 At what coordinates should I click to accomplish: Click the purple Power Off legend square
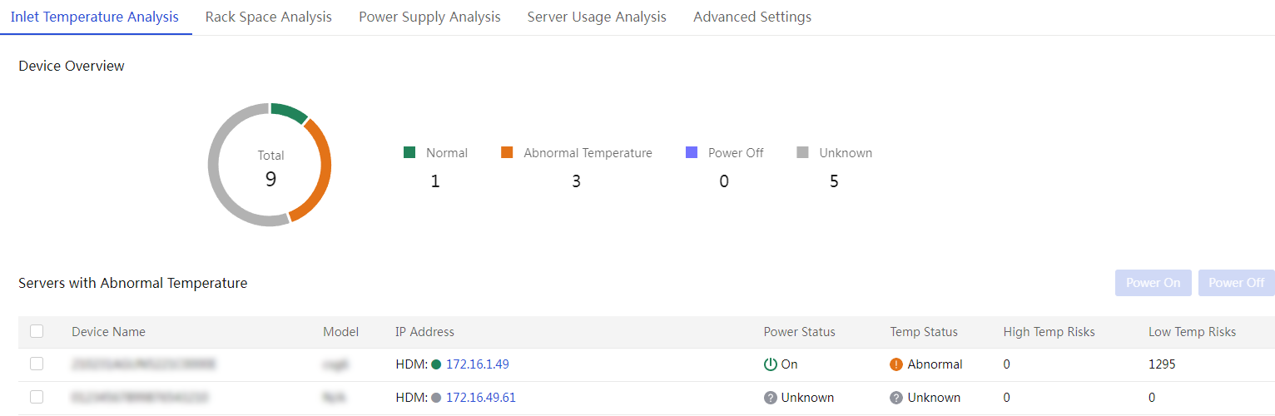(692, 152)
